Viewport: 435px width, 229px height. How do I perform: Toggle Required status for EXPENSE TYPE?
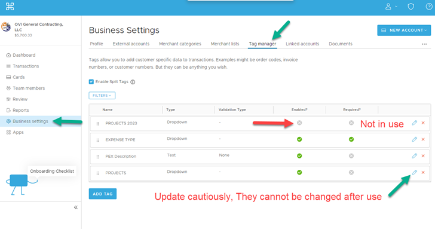(x=351, y=139)
